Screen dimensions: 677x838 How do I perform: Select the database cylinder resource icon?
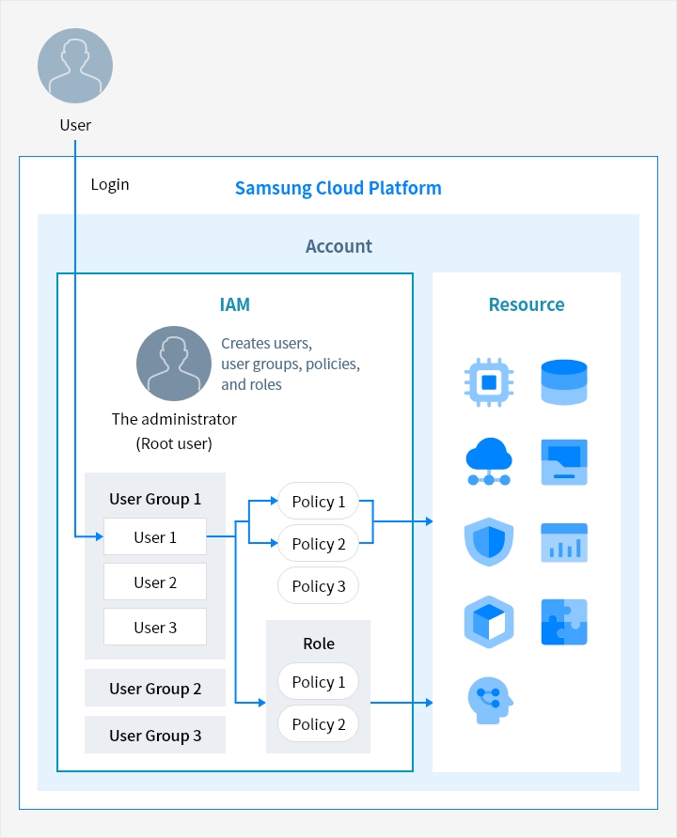564,382
